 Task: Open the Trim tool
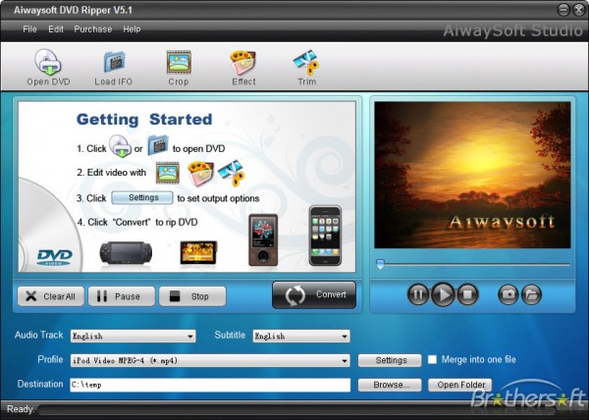pos(306,68)
